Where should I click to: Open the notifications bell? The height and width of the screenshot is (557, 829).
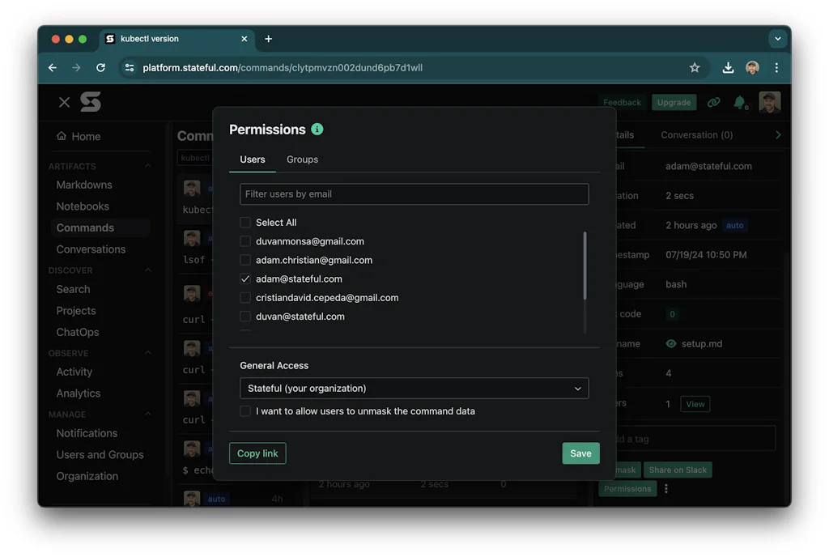point(740,102)
